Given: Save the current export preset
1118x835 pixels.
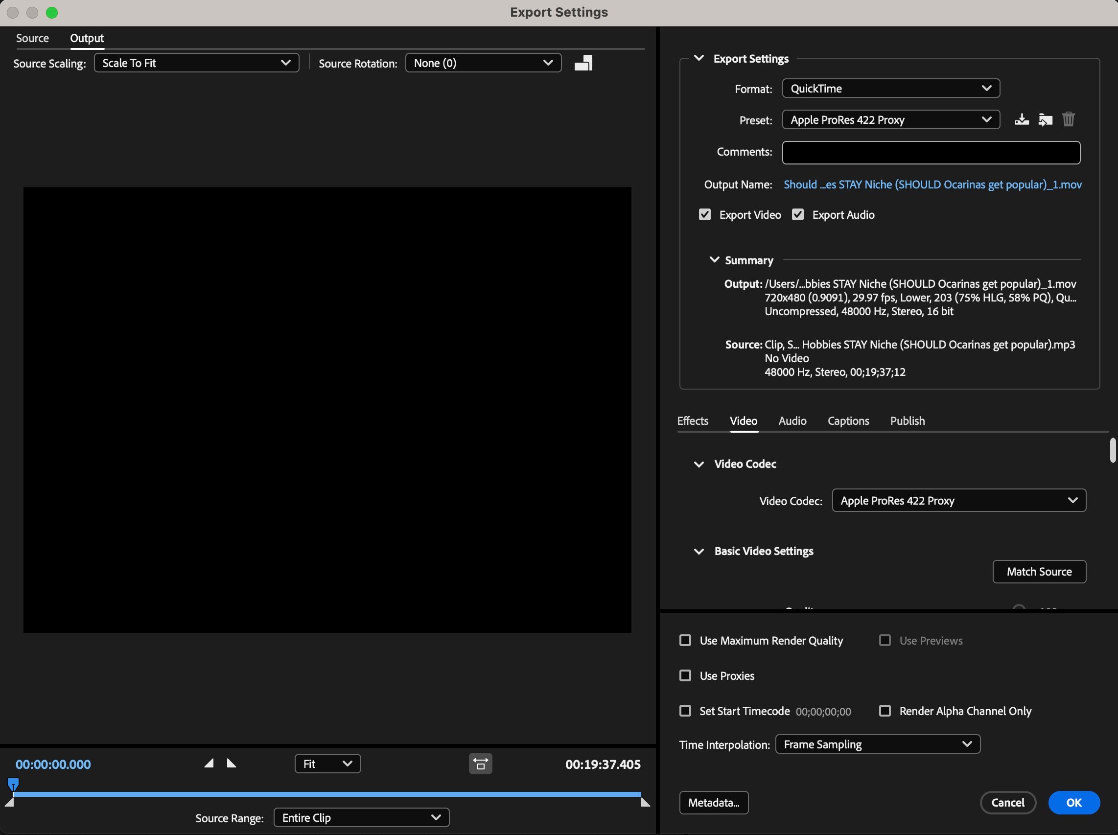Looking at the screenshot, I should [x=1022, y=119].
